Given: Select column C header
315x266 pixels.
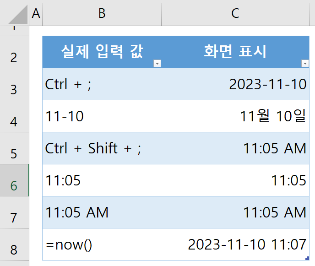Looking at the screenshot, I should [x=235, y=14].
